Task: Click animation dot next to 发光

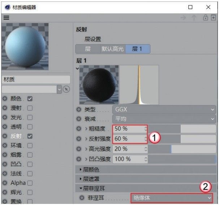Action: pos(5,117)
